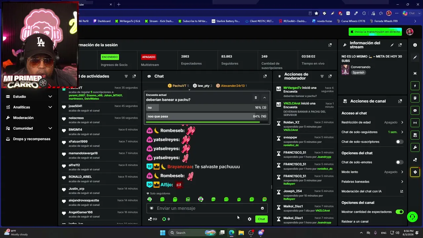Pop out the Acciones de moderador panel
The height and width of the screenshot is (238, 423).
330,76
